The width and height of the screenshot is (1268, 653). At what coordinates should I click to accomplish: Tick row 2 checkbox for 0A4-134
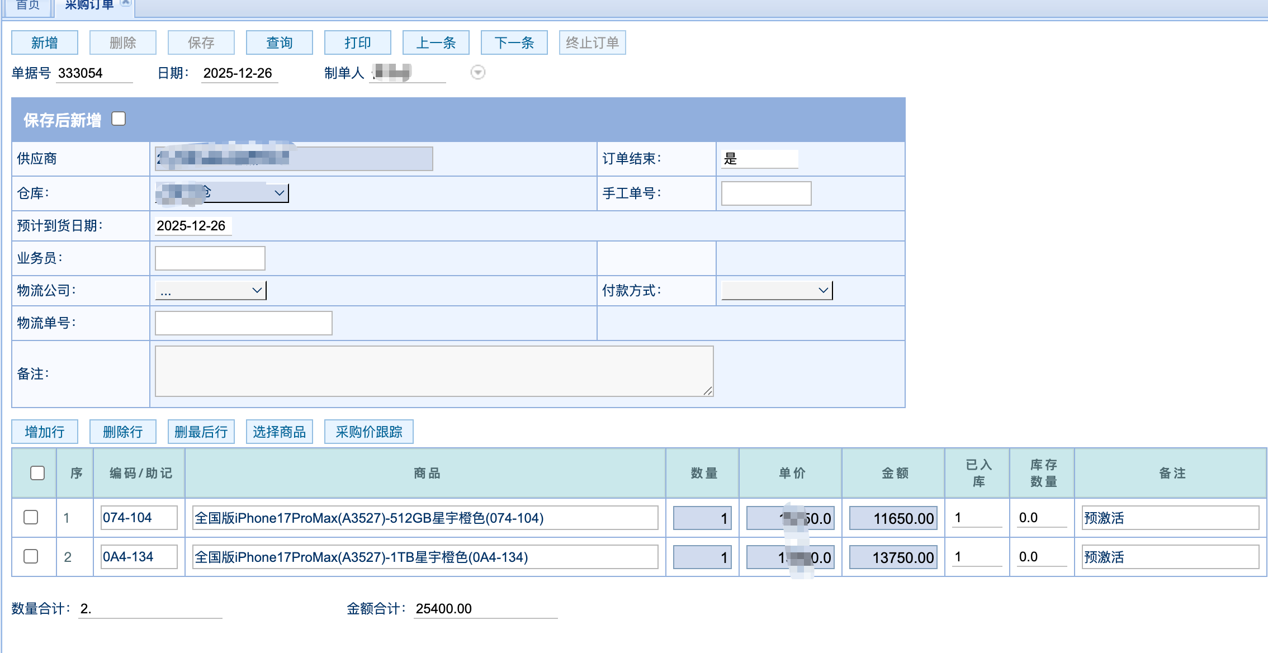tap(31, 557)
